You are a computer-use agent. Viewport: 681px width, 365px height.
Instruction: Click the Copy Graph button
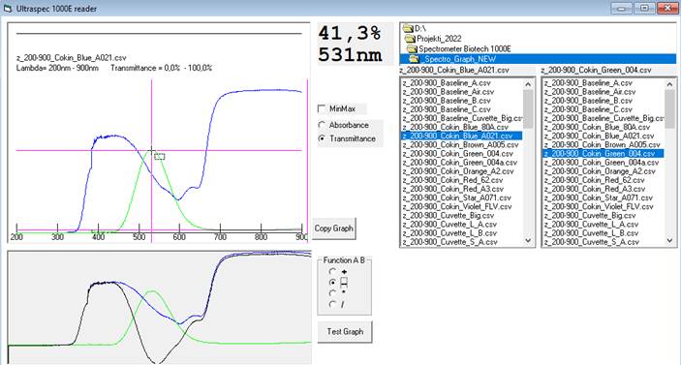(x=334, y=228)
